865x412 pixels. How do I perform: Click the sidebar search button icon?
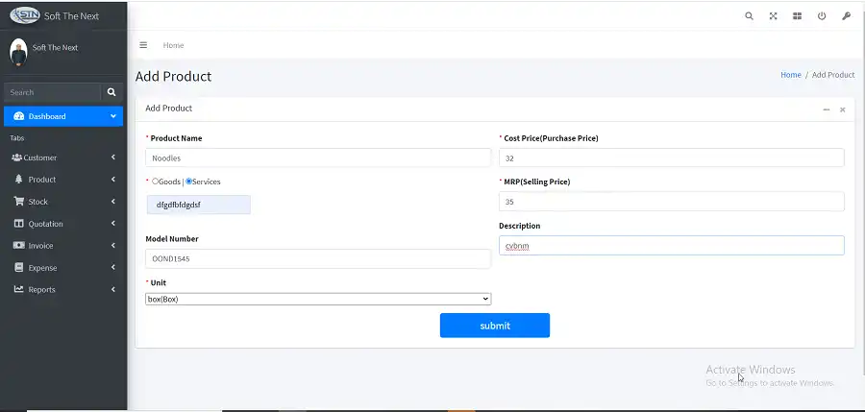point(111,92)
